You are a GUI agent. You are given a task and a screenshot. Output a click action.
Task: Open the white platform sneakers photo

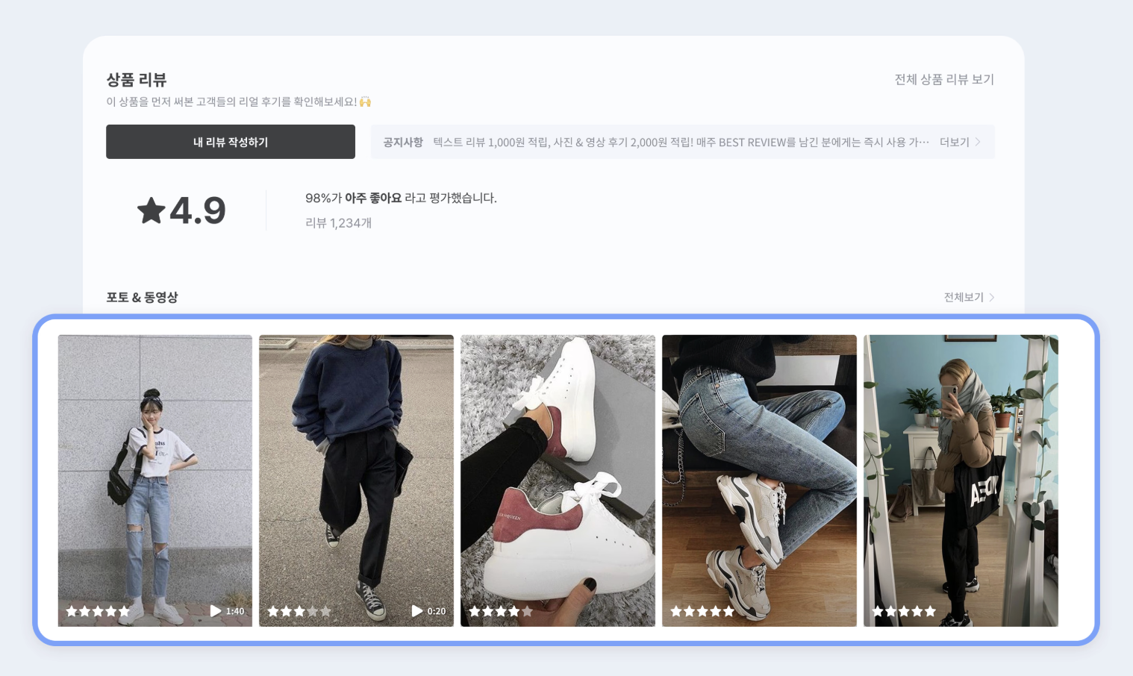tap(558, 481)
